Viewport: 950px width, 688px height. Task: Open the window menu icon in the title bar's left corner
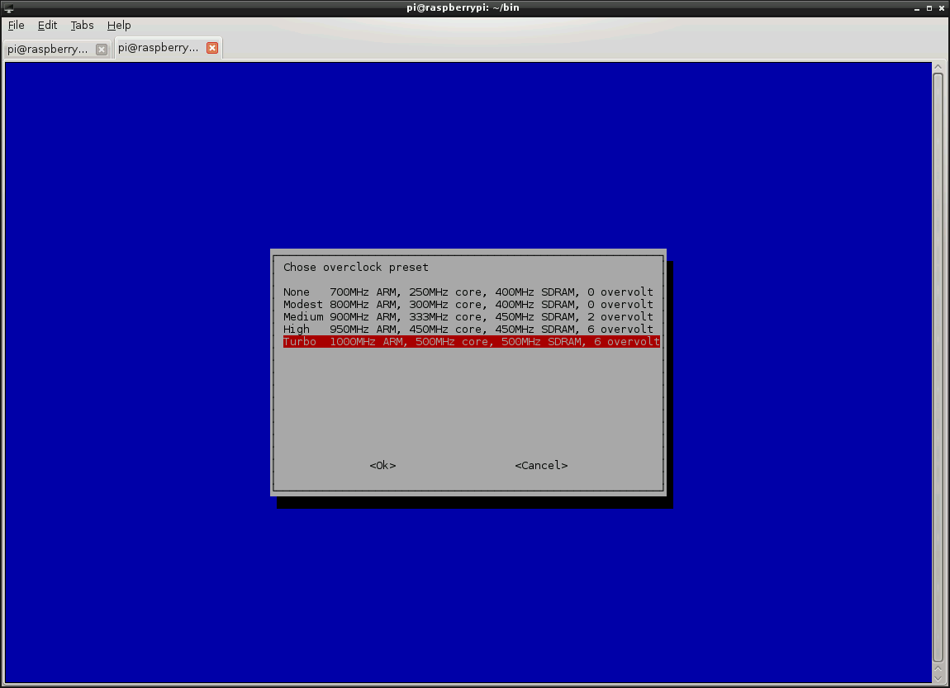pyautogui.click(x=7, y=7)
